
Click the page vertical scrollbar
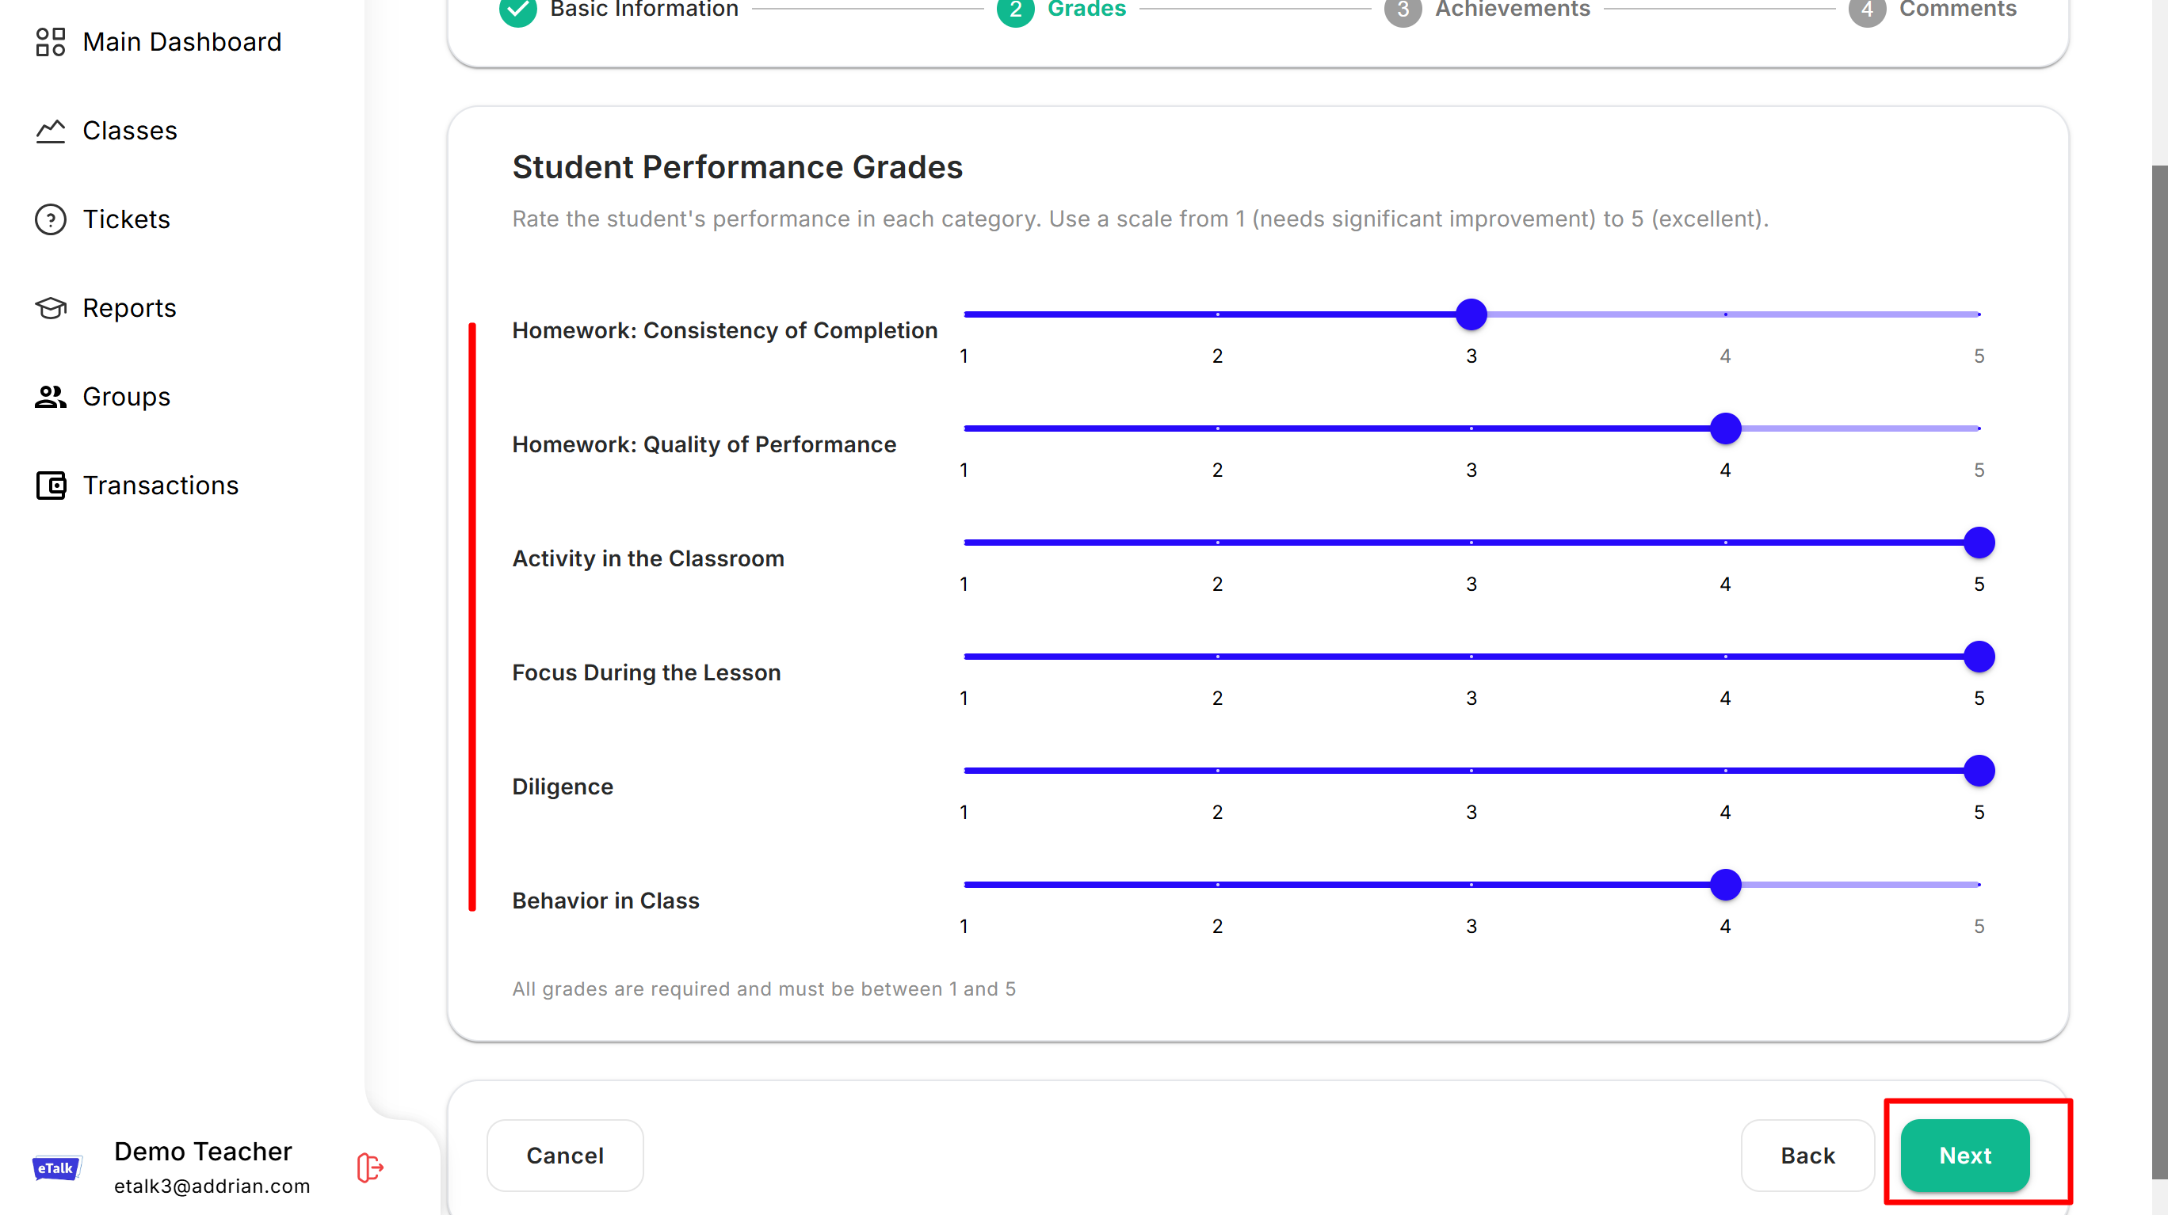coord(2158,673)
